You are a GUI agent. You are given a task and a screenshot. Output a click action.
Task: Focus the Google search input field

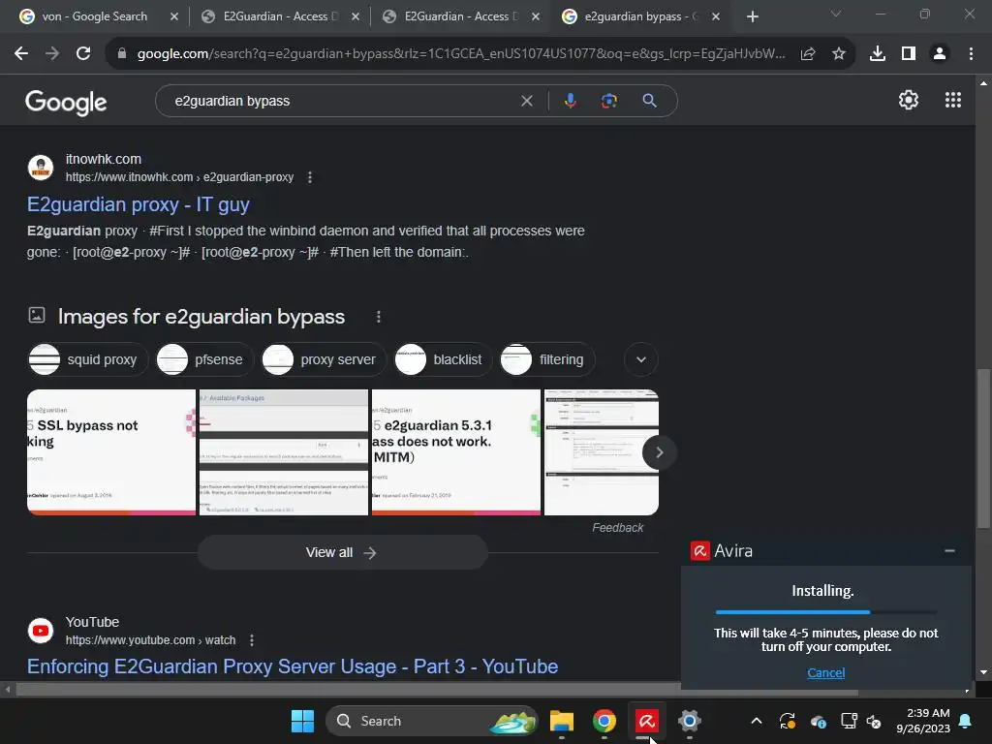[342, 101]
